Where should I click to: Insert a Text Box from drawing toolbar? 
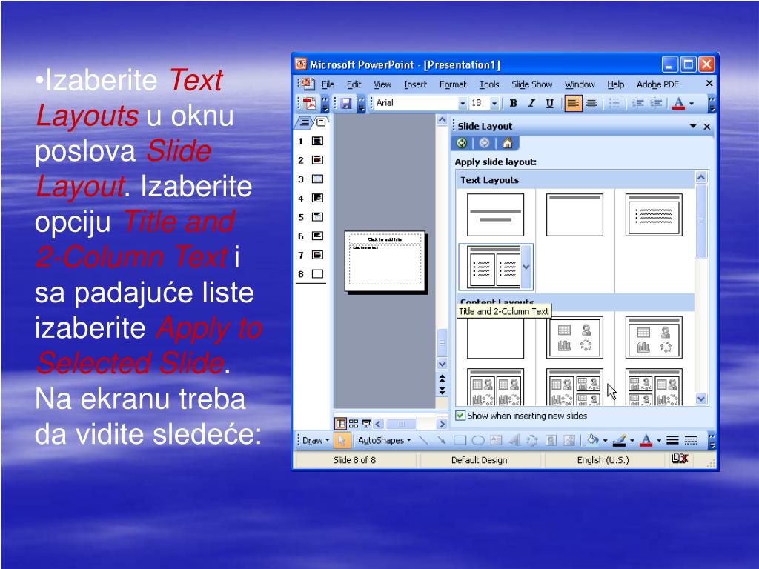pos(496,440)
